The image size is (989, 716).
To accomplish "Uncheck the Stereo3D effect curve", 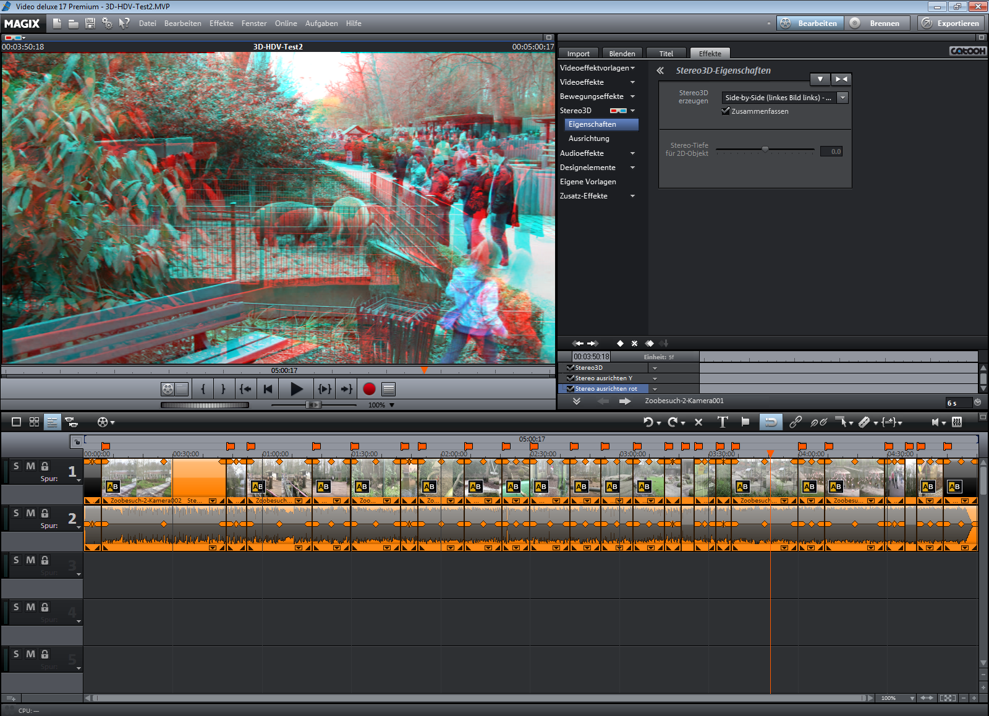I will 570,367.
